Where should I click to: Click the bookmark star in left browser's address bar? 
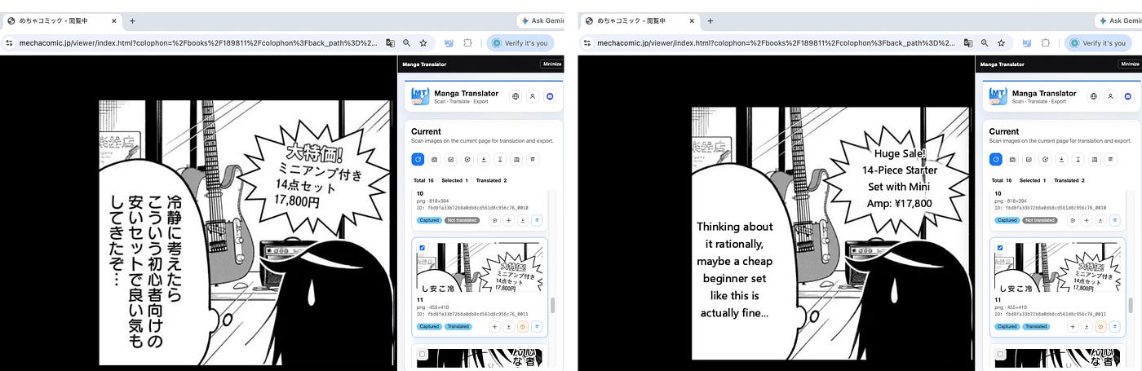click(423, 43)
